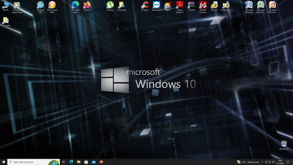The image size is (293, 165).
Task: Open the Action Center notifications
Action: click(288, 162)
